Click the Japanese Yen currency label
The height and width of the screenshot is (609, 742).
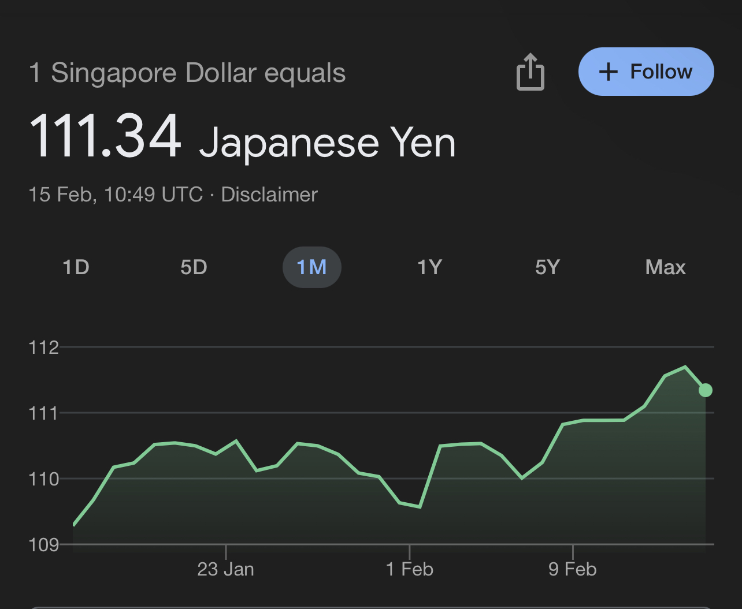click(327, 142)
